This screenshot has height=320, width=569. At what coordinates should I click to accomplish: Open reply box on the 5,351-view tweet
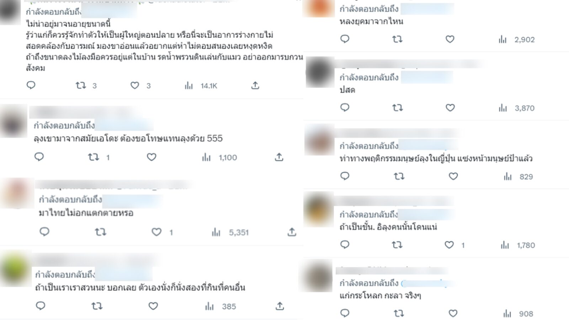point(44,232)
